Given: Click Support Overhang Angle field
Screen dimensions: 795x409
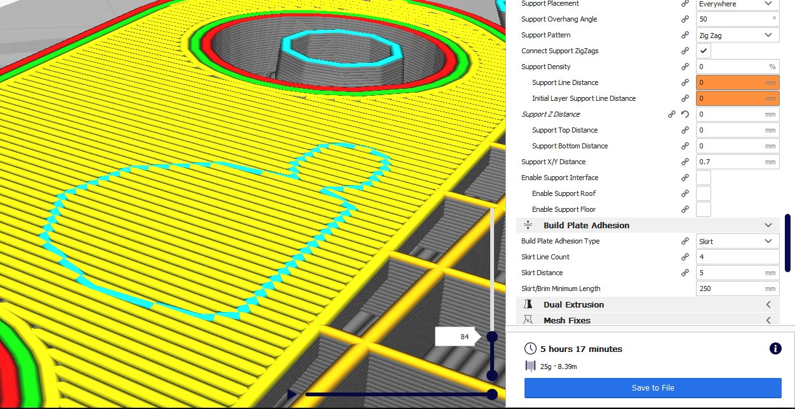Looking at the screenshot, I should (x=738, y=19).
